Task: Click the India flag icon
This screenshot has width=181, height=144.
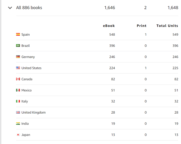Action: point(18,123)
